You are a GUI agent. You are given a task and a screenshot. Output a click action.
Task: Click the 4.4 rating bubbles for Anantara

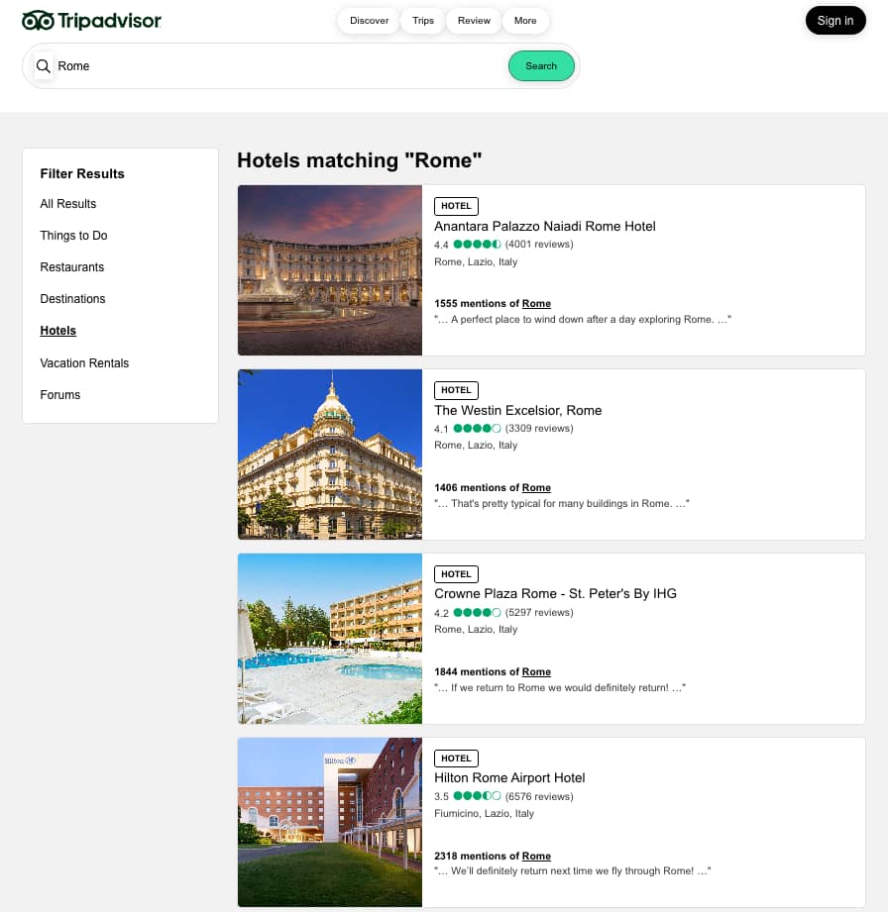point(477,245)
